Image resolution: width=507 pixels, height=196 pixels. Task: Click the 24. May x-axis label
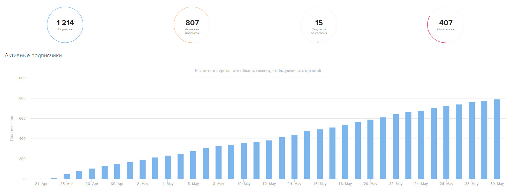421,184
